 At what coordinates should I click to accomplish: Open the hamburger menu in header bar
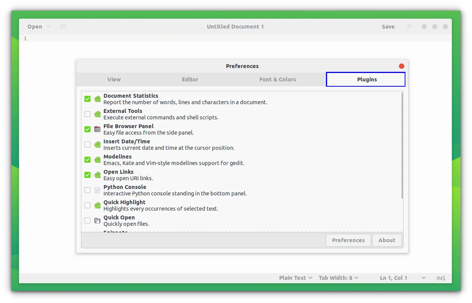(x=409, y=27)
